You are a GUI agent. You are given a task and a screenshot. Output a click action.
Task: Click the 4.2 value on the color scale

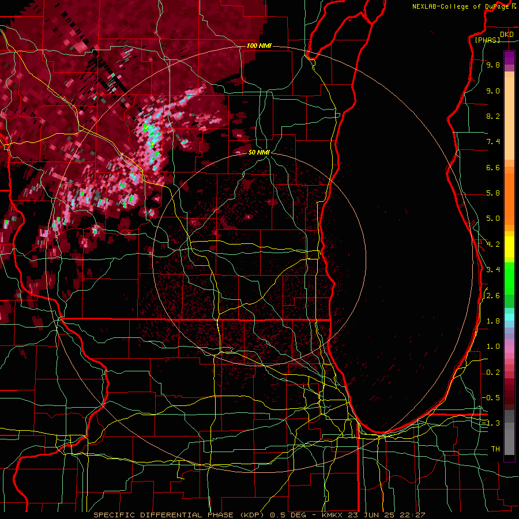[x=493, y=245]
